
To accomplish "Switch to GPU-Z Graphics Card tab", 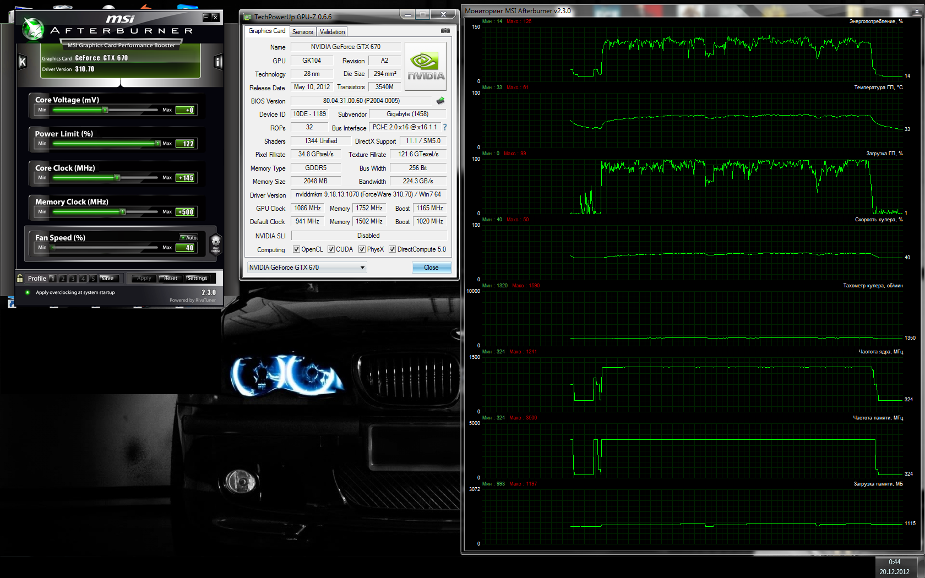I will pyautogui.click(x=266, y=31).
